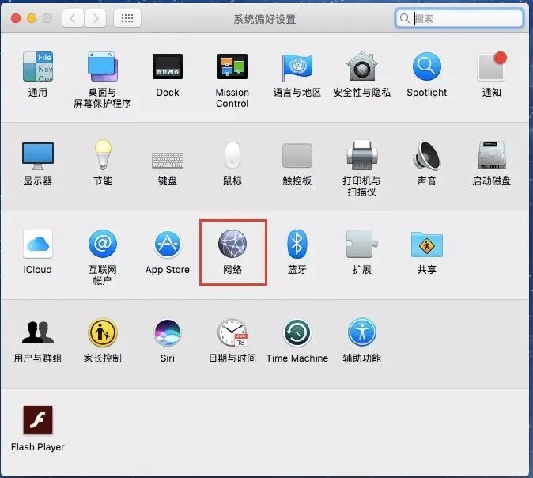533x478 pixels.
Task: Focus the 搜索 search field
Action: 459,18
